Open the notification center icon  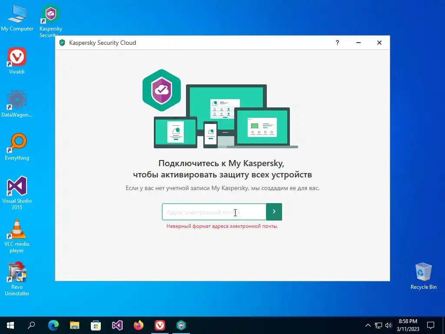(431, 325)
